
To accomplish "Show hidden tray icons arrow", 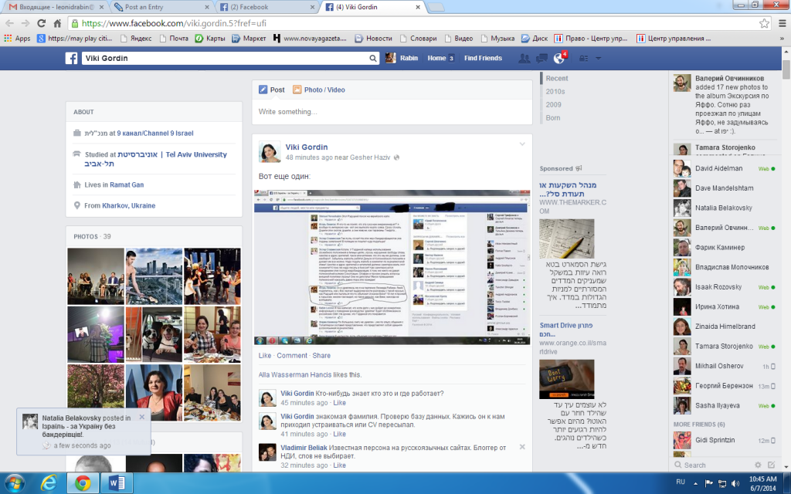I will (x=695, y=483).
